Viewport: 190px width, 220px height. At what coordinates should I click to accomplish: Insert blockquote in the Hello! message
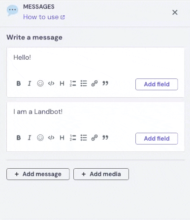pos(105,83)
